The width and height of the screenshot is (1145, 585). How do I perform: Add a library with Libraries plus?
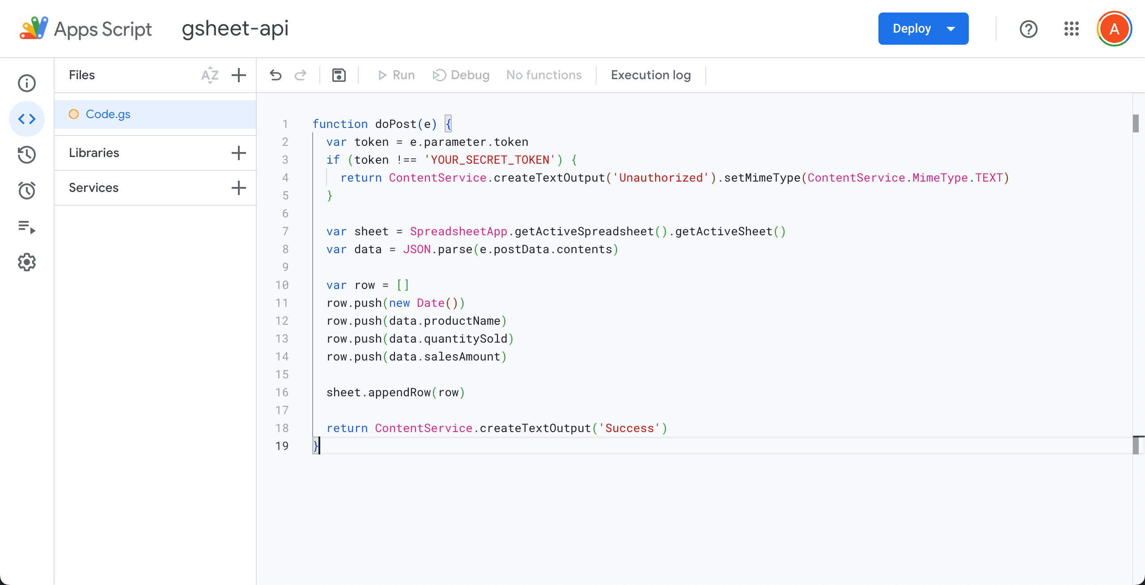(239, 153)
